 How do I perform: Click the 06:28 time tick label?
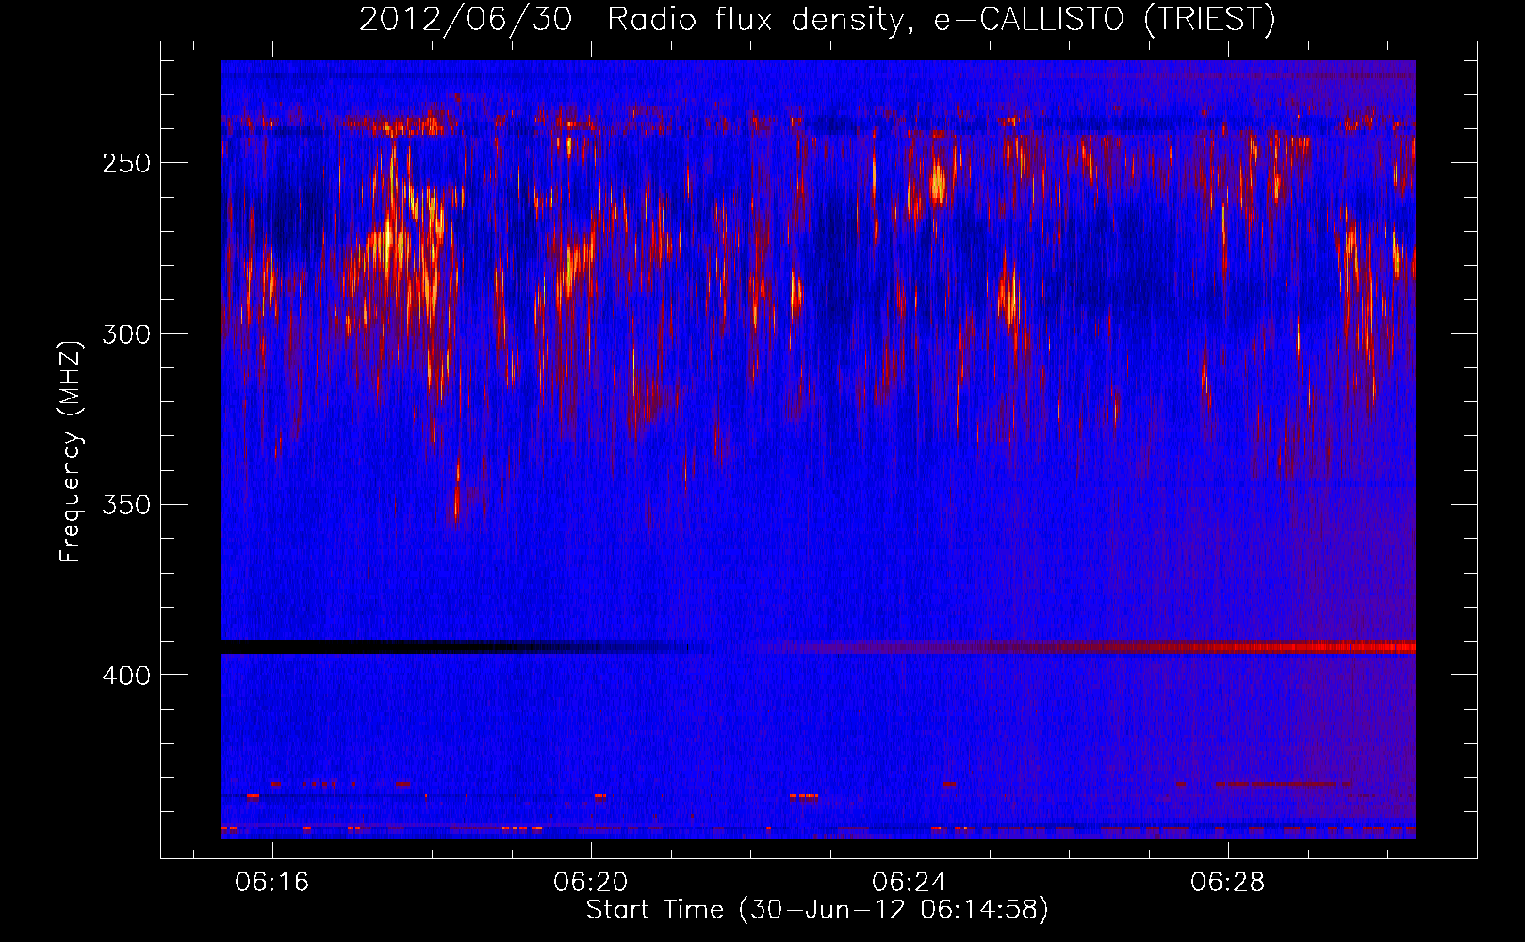tap(1228, 883)
